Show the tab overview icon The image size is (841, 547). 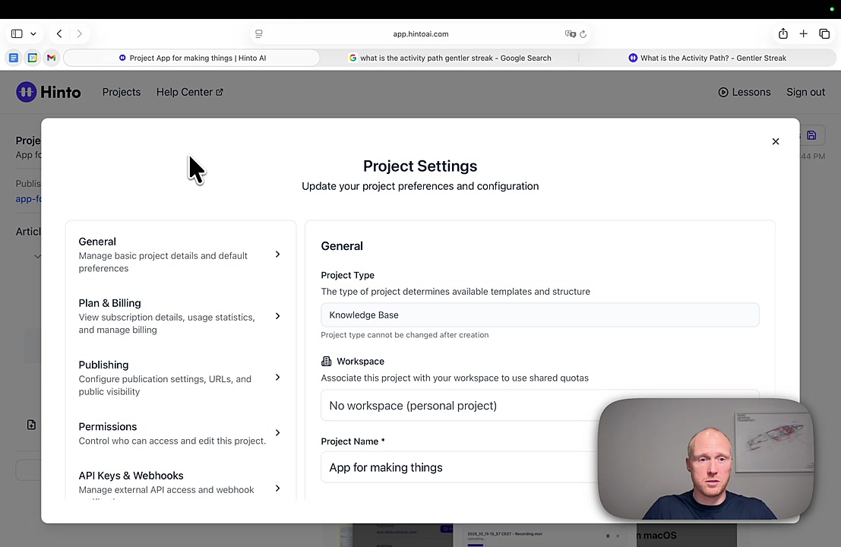click(824, 34)
